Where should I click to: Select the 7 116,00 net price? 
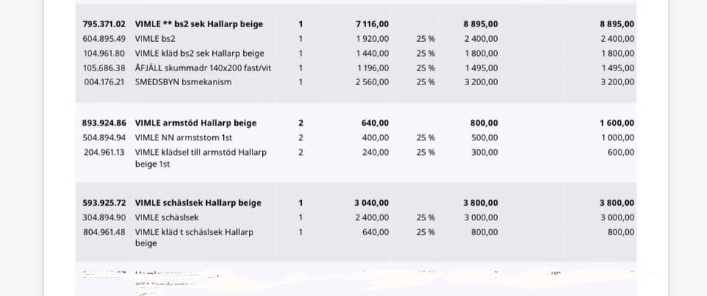click(x=372, y=24)
